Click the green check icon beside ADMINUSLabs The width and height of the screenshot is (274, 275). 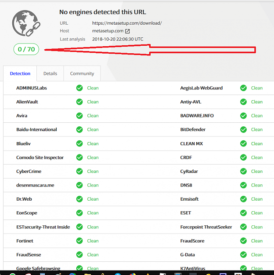(79, 88)
